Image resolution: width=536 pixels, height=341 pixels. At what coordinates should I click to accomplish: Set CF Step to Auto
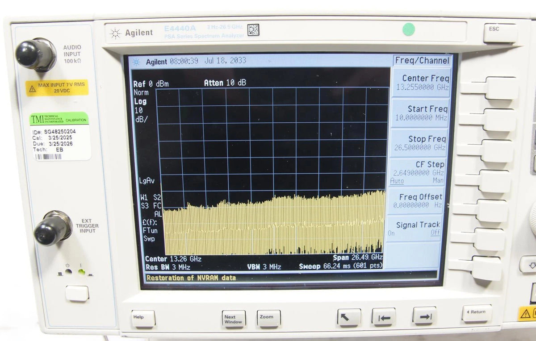397,181
